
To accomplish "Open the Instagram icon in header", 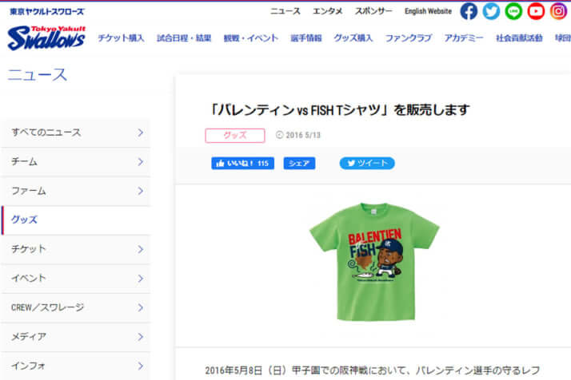I will (x=558, y=11).
